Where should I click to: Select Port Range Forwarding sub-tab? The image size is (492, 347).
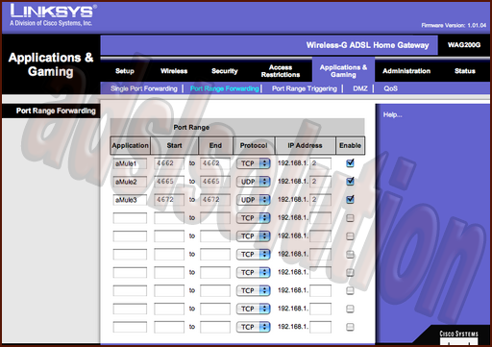click(x=224, y=88)
